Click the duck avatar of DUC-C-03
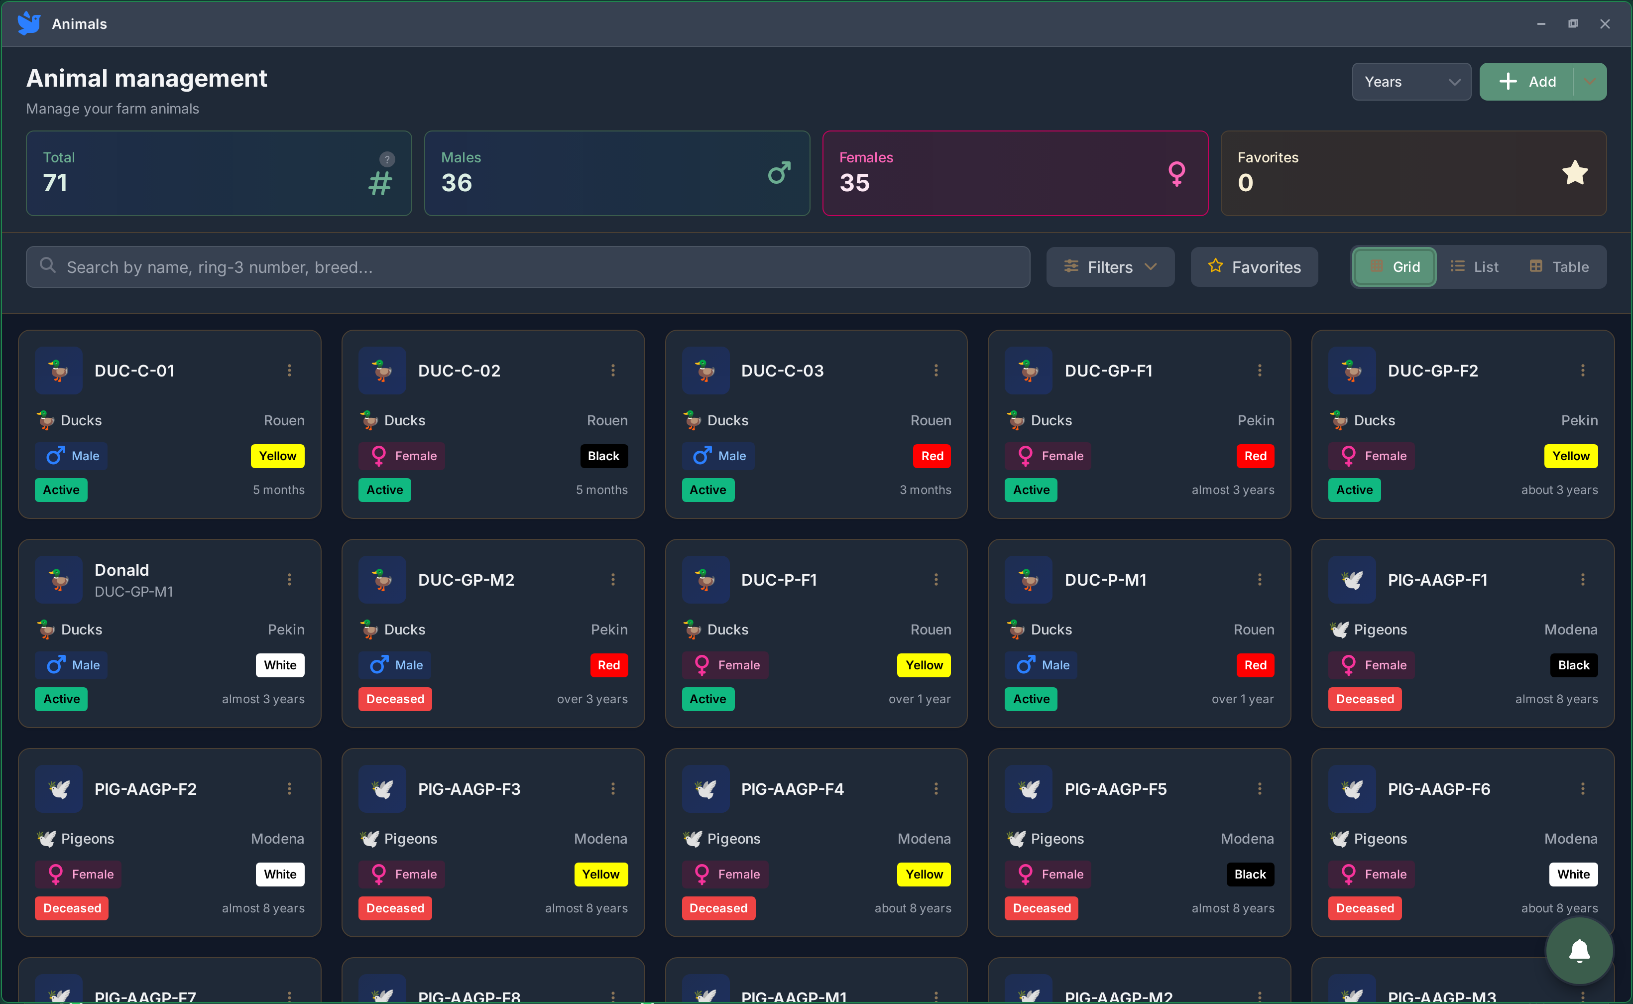 [705, 371]
